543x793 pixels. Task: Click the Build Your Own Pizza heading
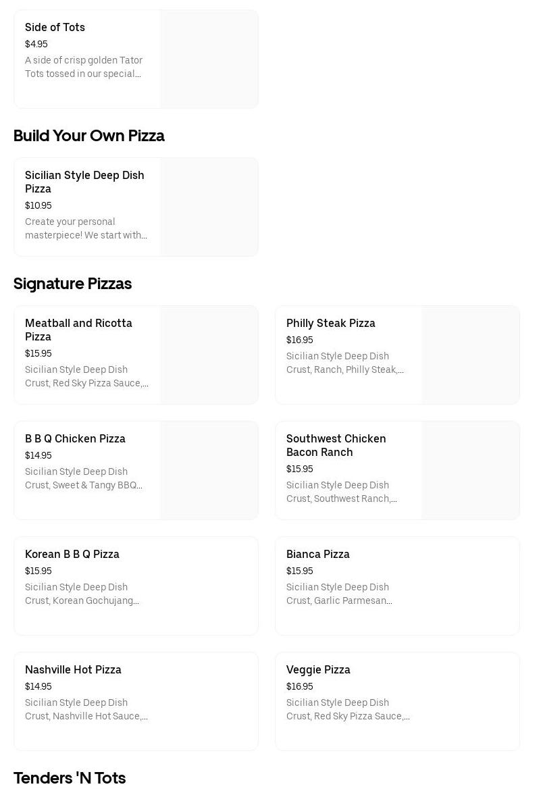tap(89, 136)
